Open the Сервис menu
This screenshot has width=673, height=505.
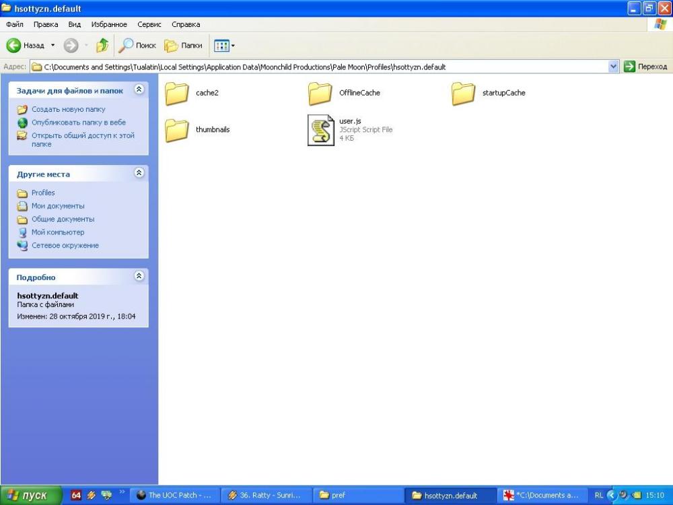149,24
